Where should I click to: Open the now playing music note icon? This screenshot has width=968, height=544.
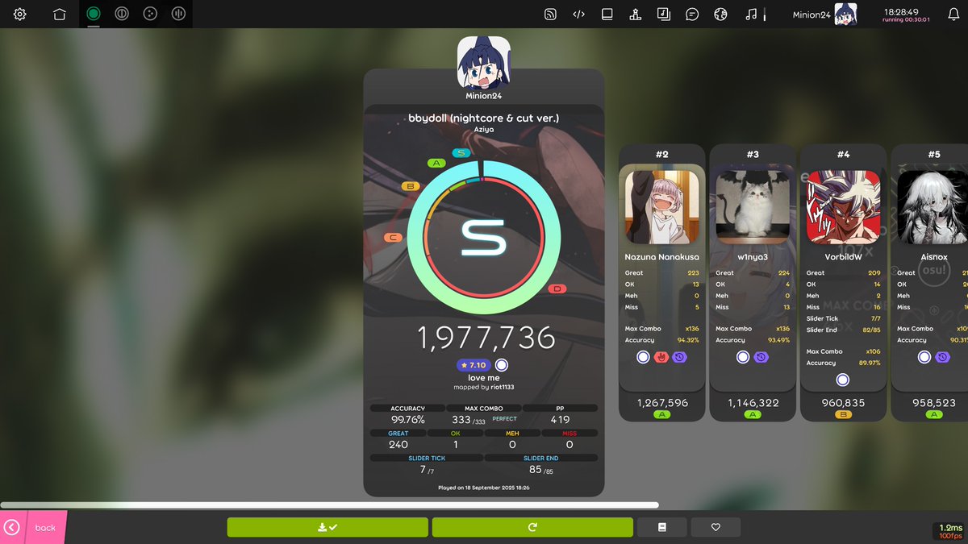coord(749,14)
